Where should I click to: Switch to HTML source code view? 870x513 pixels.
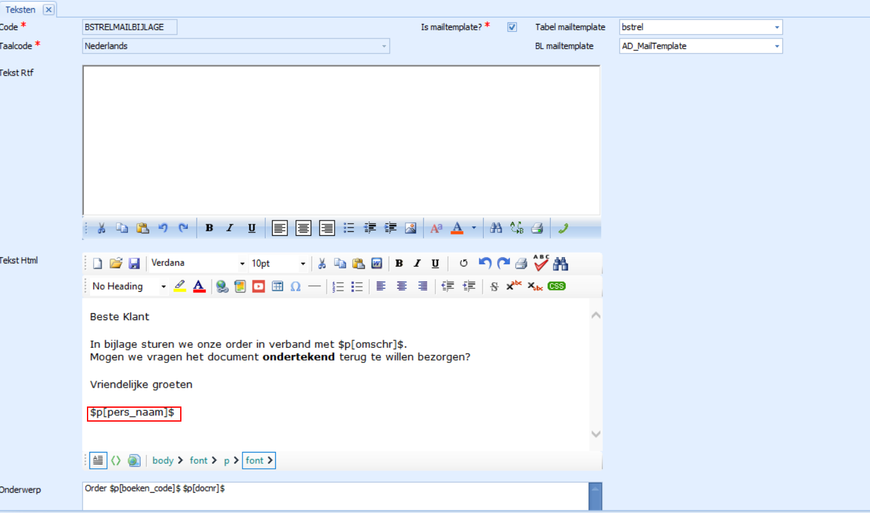(116, 461)
